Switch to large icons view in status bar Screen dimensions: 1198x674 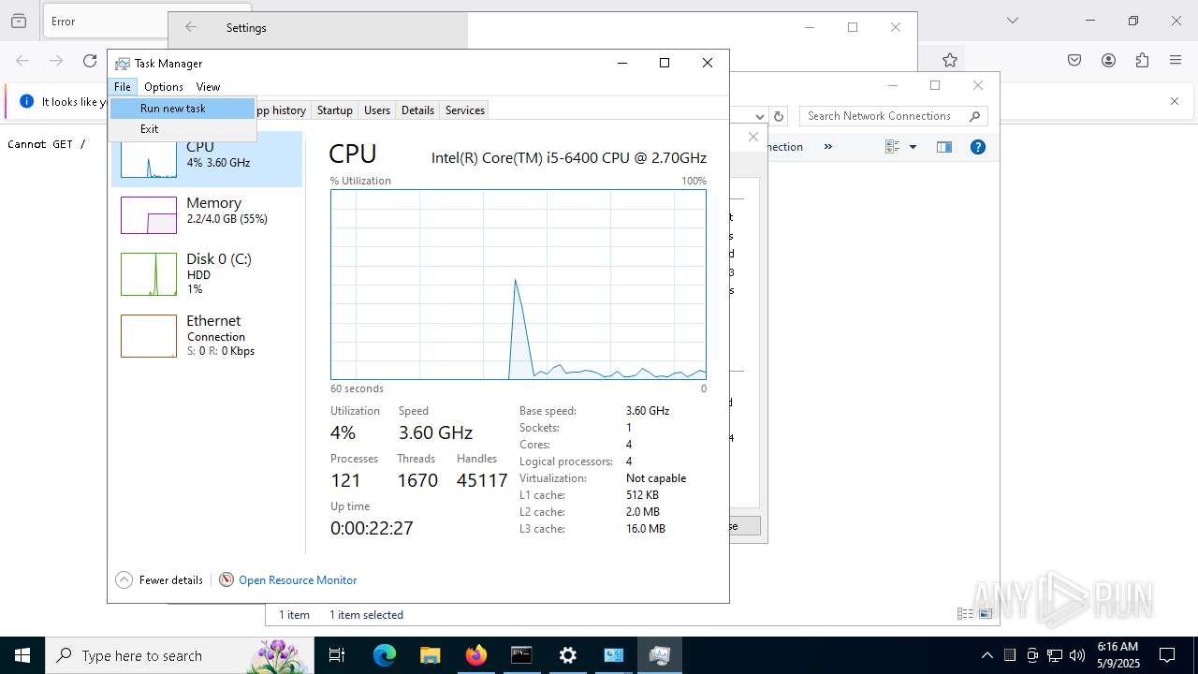(x=986, y=614)
